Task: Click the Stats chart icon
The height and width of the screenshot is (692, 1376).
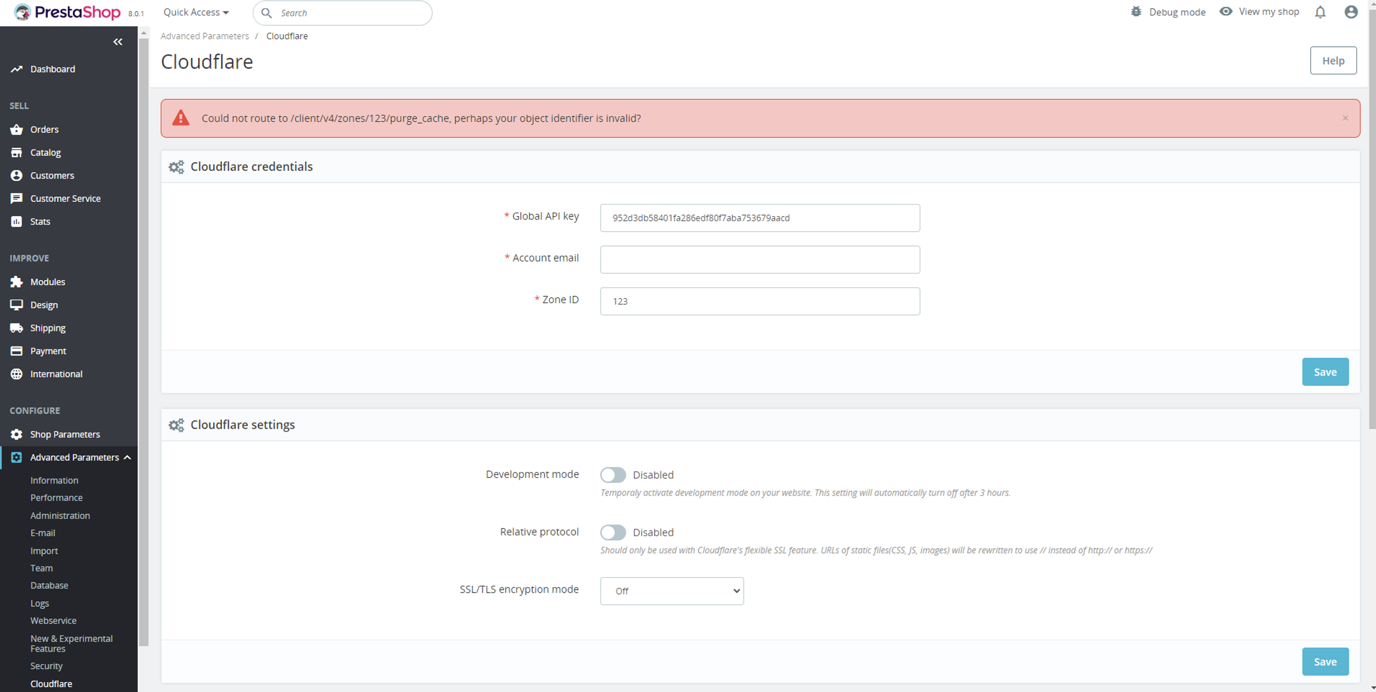Action: 16,221
